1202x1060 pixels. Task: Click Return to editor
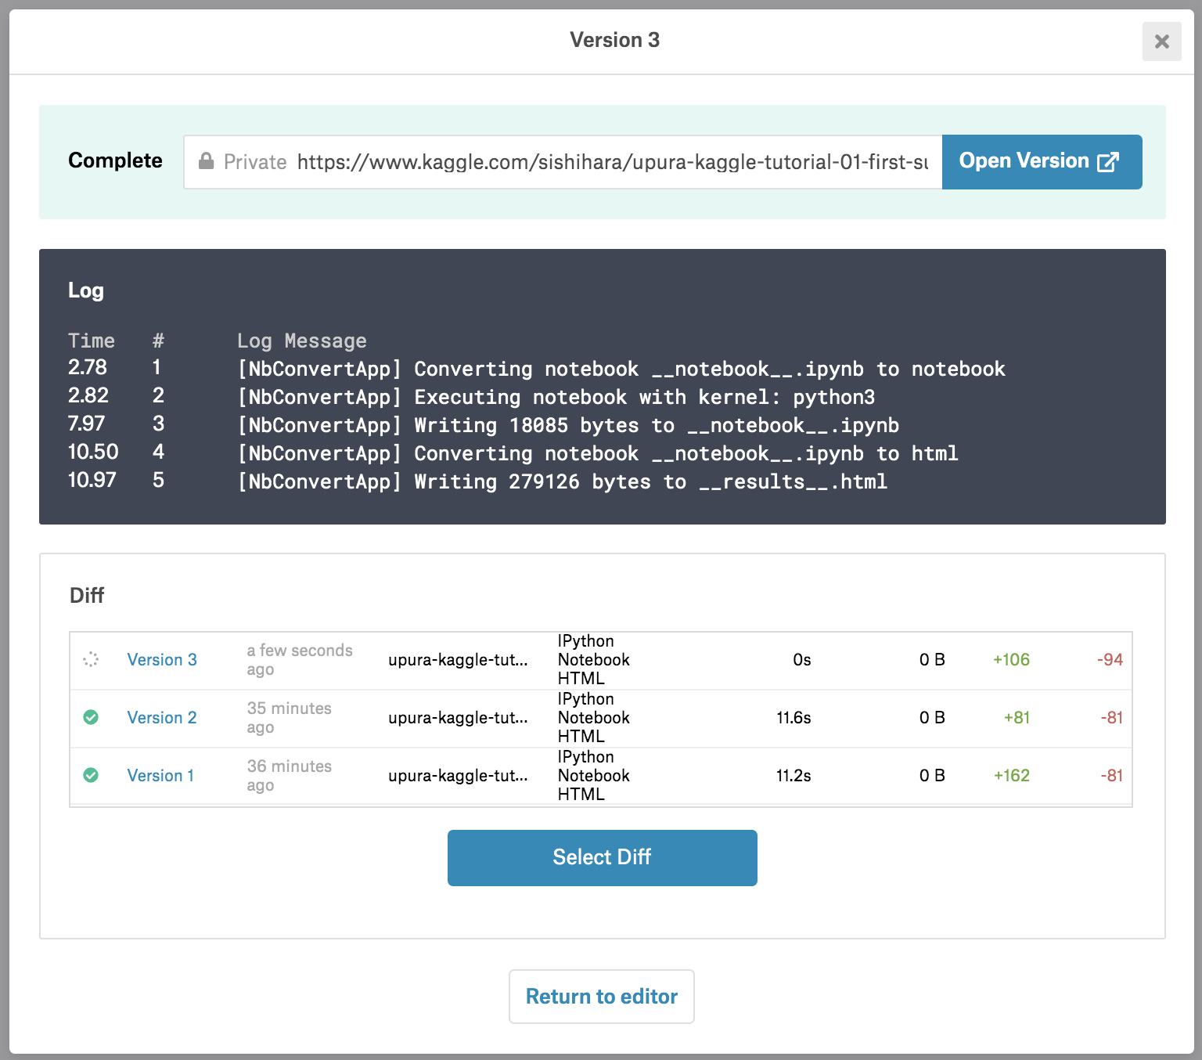601,997
